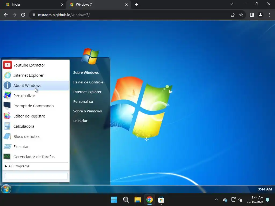The width and height of the screenshot is (275, 206).
Task: Open host system clock and date
Action: click(255, 200)
